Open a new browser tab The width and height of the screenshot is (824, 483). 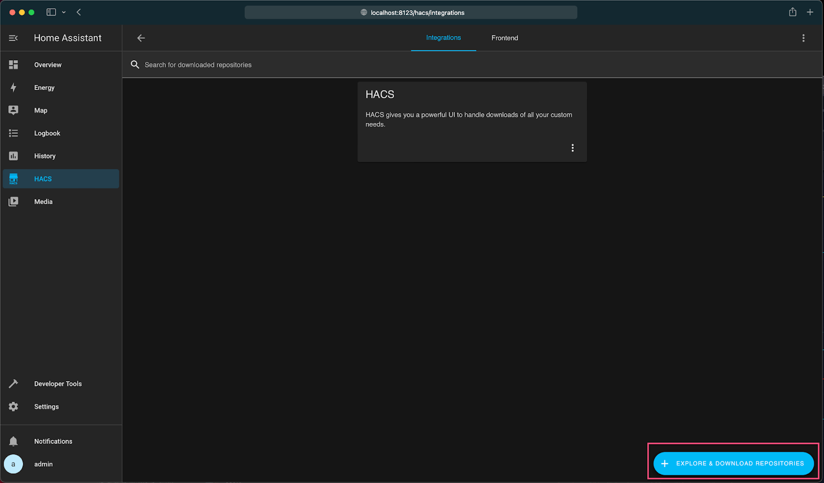(x=810, y=12)
